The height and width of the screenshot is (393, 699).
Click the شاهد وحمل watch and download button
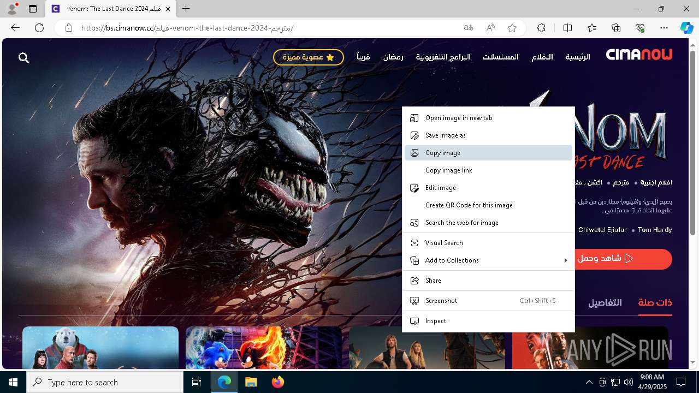coord(623,259)
